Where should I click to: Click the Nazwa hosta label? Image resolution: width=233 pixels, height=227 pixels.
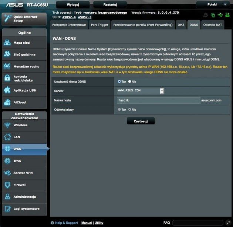[x=63, y=100]
